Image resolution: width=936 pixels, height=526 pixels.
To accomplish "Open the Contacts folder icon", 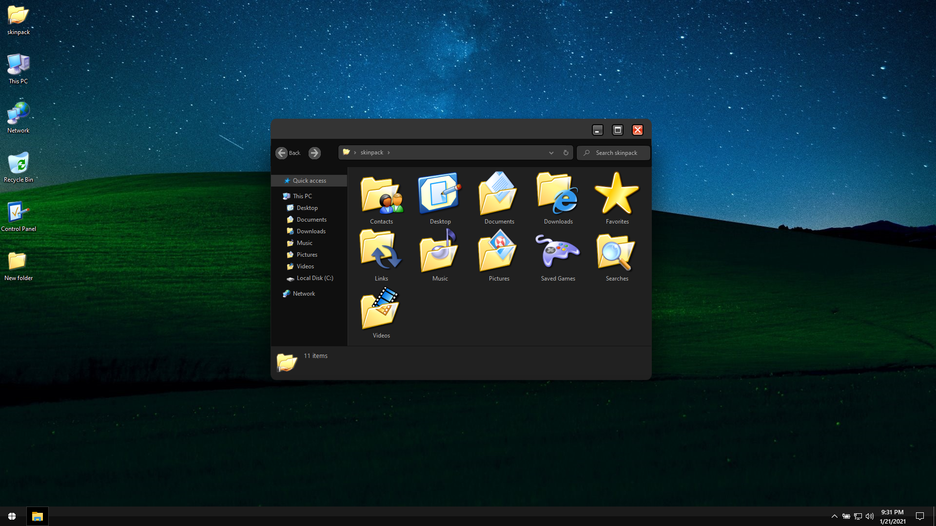I will click(381, 196).
